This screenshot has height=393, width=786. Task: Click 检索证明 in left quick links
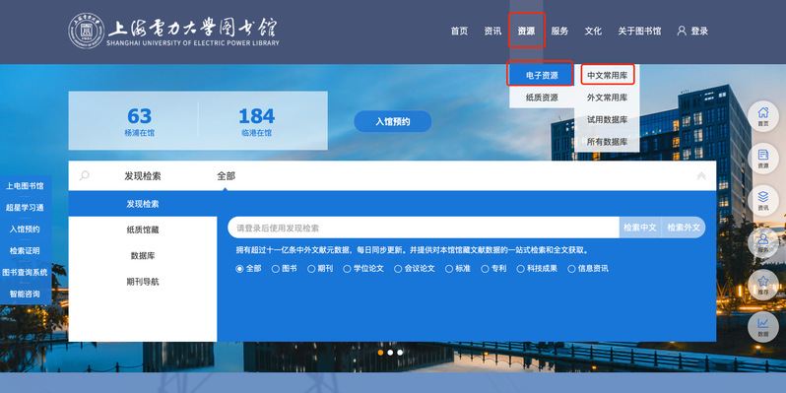[25, 250]
